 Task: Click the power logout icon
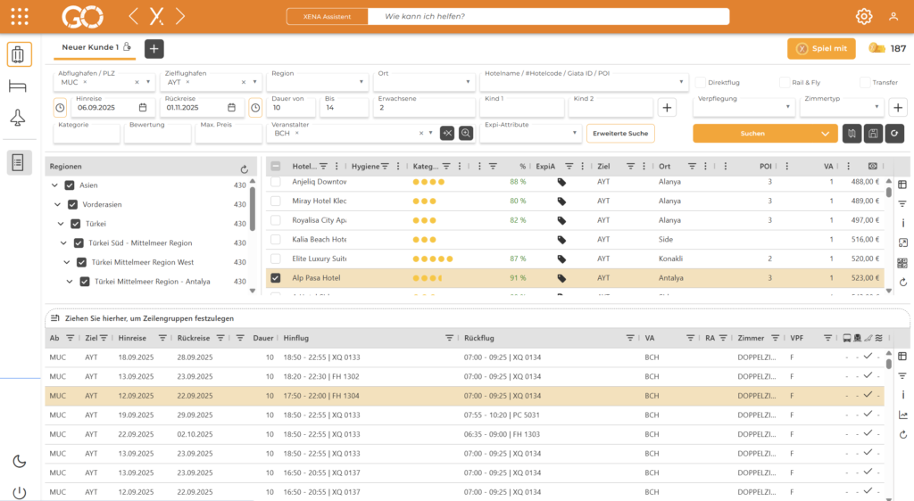(x=19, y=491)
